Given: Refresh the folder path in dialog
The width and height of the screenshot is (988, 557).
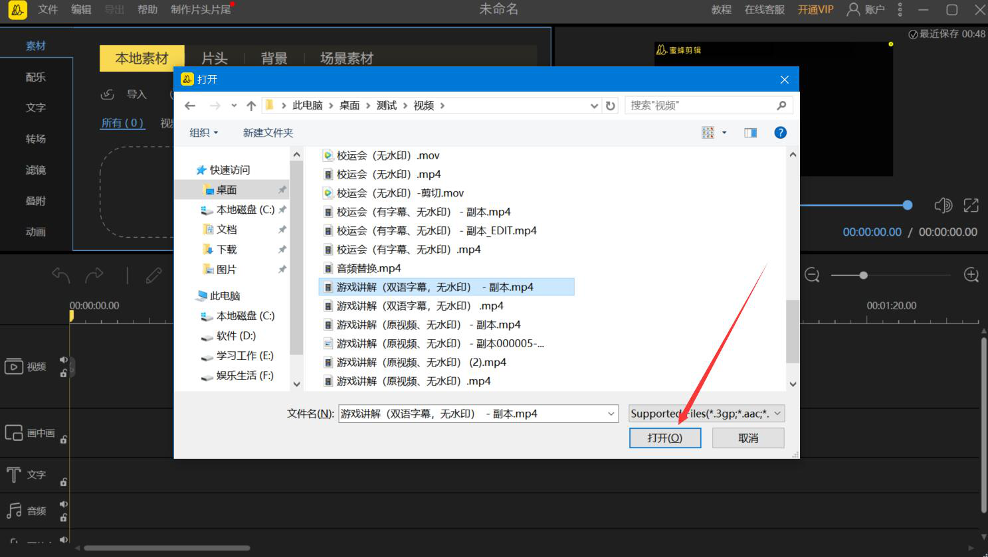Looking at the screenshot, I should 611,106.
